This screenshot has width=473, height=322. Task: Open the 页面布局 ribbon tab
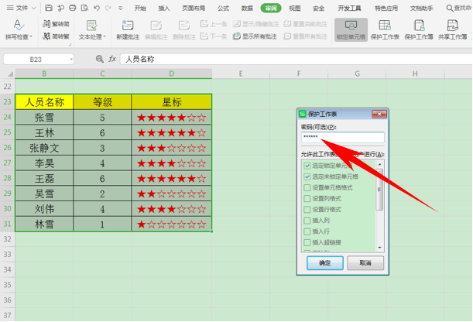(194, 8)
